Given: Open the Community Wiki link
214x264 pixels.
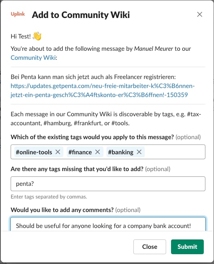Looking at the screenshot, I should [33, 58].
